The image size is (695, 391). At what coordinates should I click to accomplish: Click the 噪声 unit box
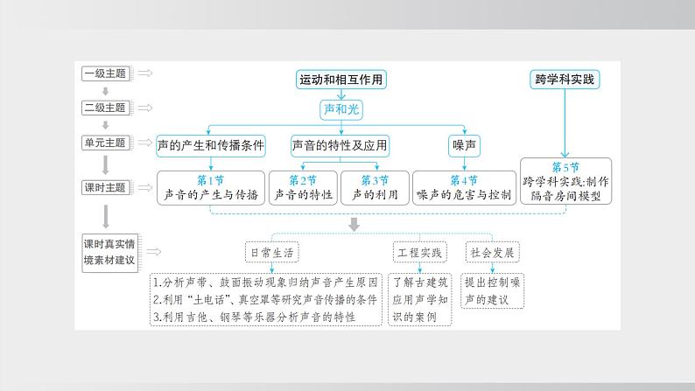[464, 146]
